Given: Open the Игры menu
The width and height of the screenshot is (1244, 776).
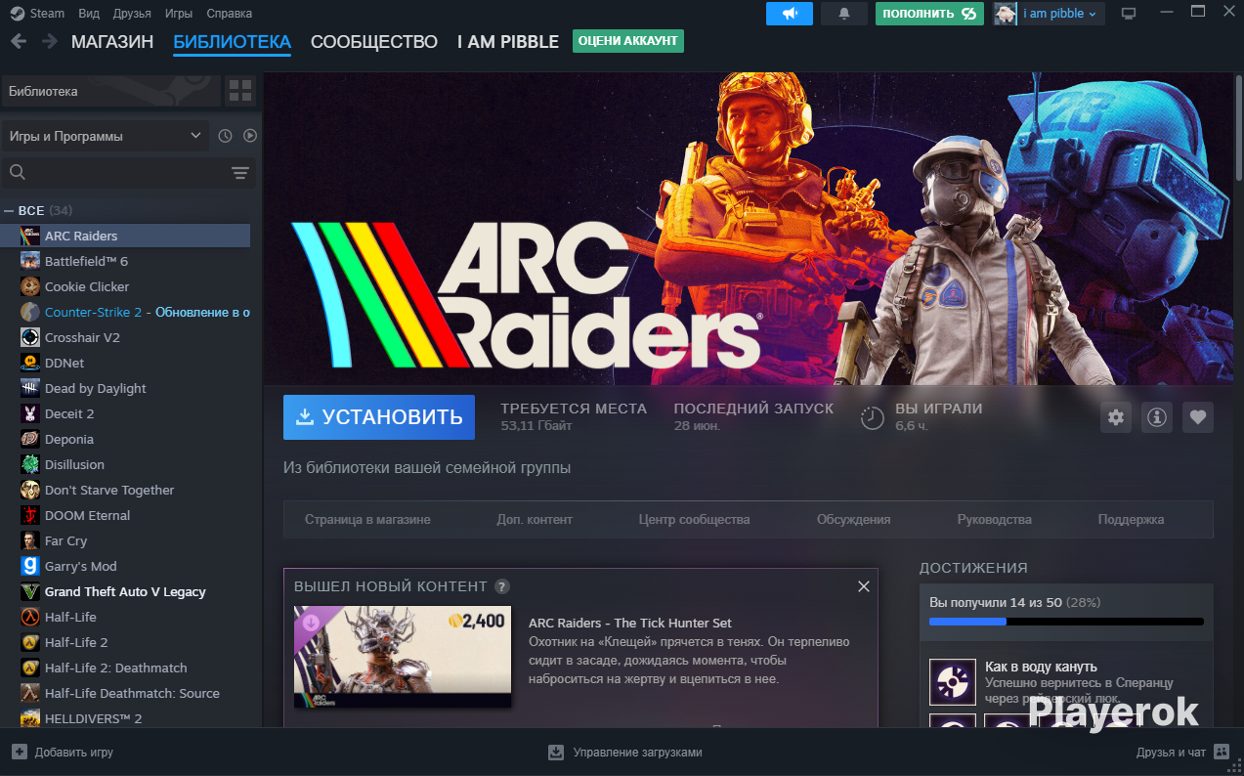Looking at the screenshot, I should [179, 14].
